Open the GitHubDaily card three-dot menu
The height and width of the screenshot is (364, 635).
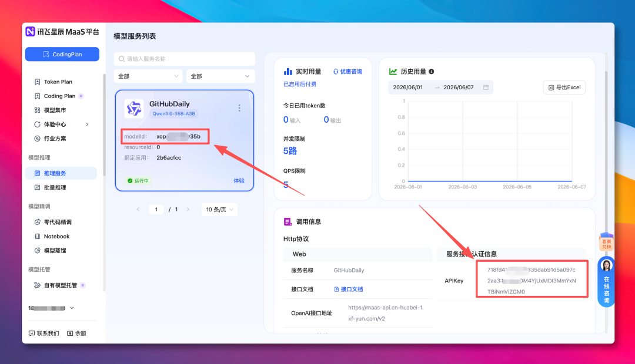(239, 108)
